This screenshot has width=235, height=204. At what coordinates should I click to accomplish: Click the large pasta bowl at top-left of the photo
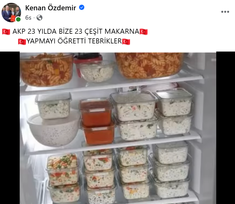pos(47,69)
